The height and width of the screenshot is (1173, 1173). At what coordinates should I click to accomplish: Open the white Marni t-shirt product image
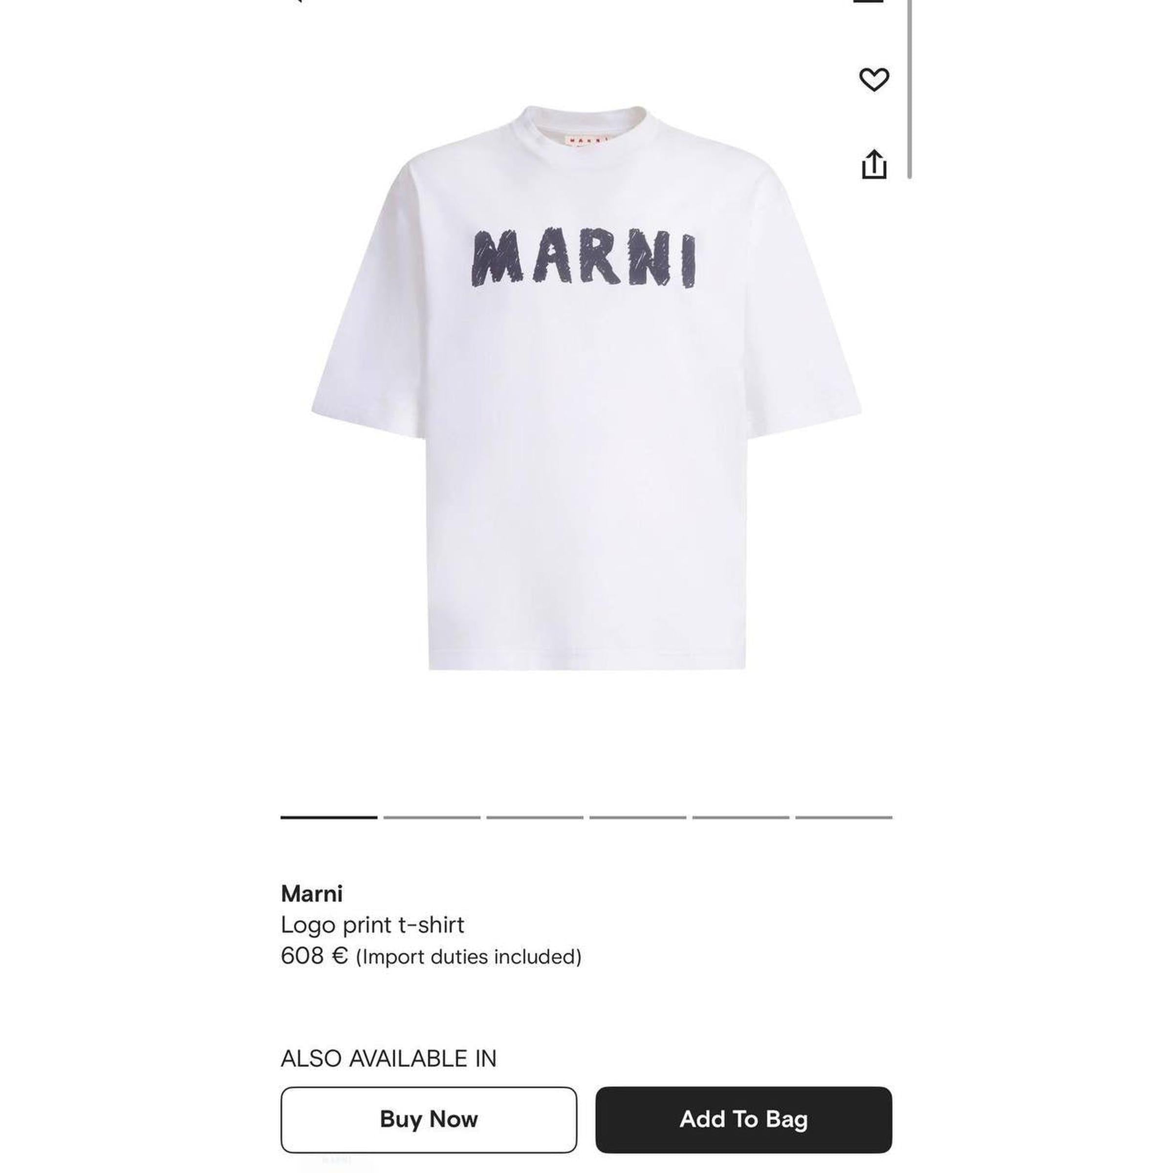coord(586,388)
